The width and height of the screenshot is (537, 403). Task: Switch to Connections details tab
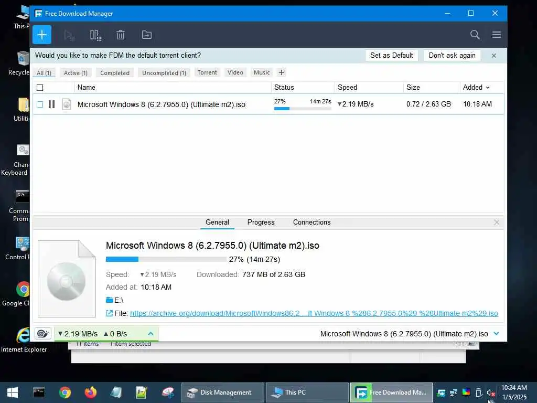click(x=312, y=222)
